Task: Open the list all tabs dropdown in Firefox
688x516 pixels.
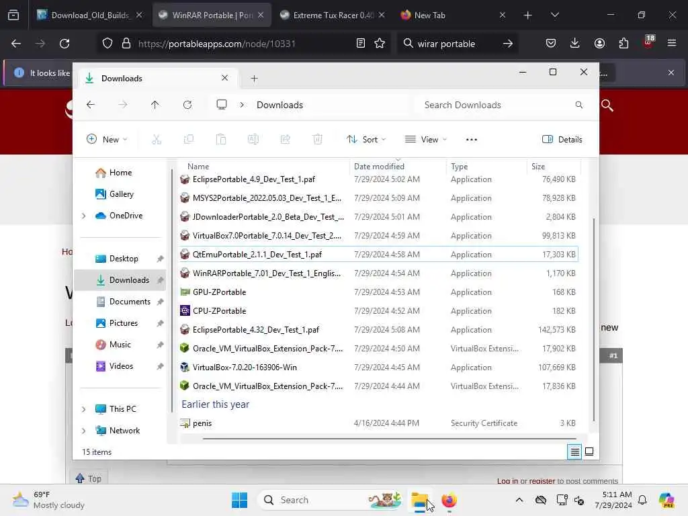Action: pos(554,15)
